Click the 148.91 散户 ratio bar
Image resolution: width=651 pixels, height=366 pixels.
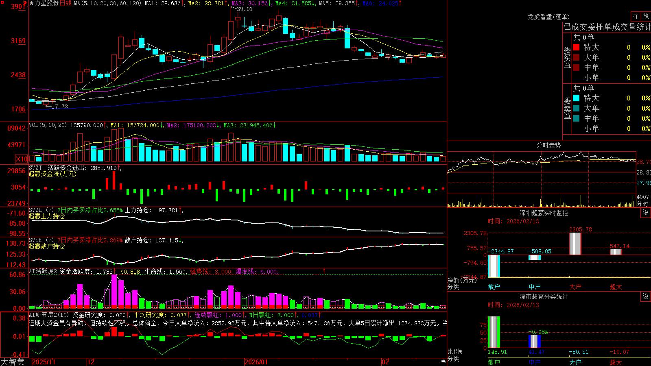(494, 332)
